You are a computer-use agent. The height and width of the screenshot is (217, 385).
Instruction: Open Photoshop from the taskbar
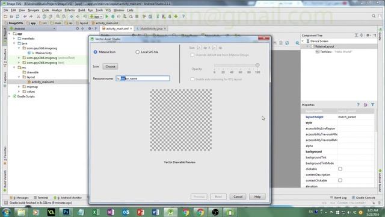(66, 212)
